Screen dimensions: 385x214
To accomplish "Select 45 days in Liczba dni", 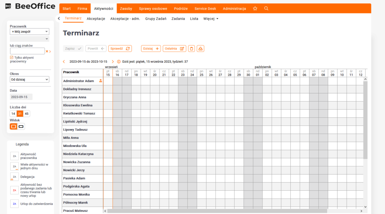I will tap(27, 114).
